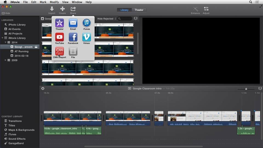263x148 pixels.
Task: Select timeline clip at 47.9s
Action: click(x=159, y=118)
